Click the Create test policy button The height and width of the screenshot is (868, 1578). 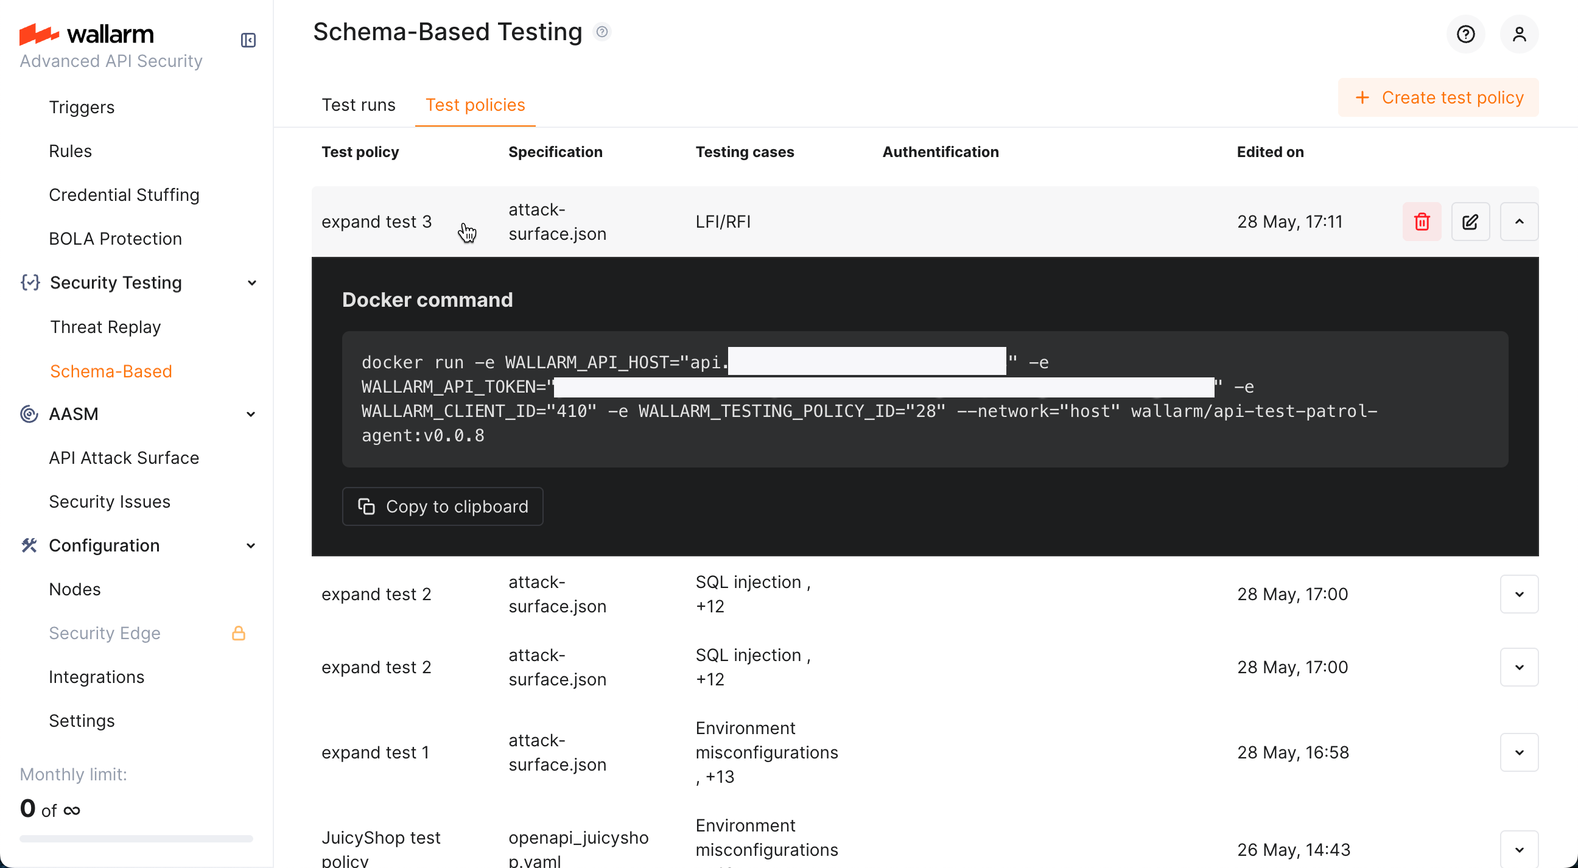[1438, 97]
